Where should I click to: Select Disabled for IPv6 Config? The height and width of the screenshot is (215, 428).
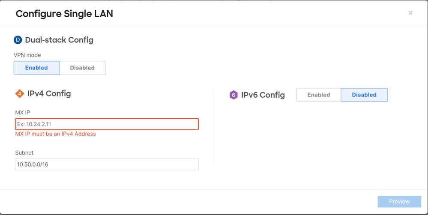[364, 95]
